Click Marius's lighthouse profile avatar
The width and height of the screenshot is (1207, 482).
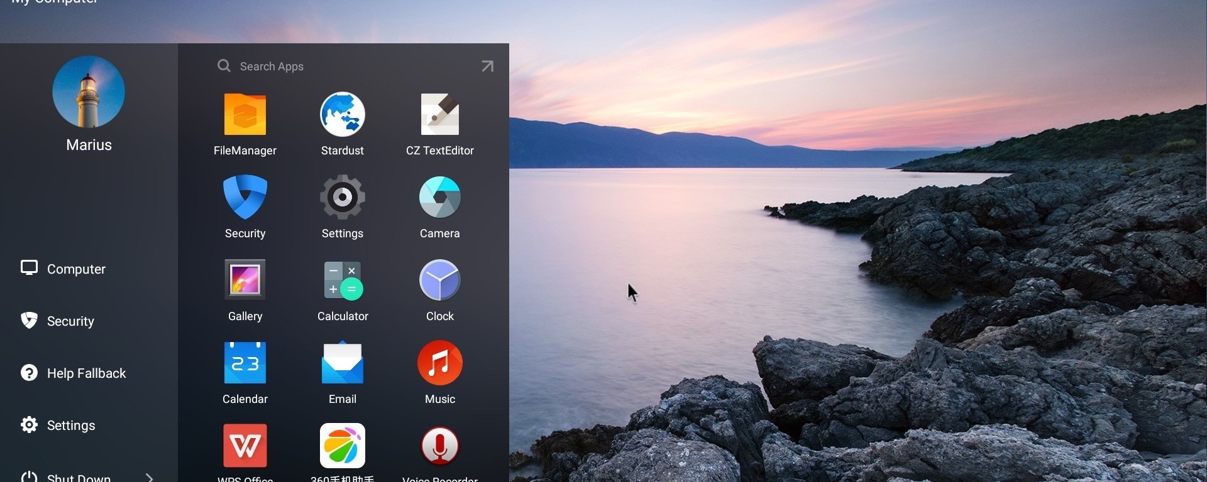tap(89, 92)
